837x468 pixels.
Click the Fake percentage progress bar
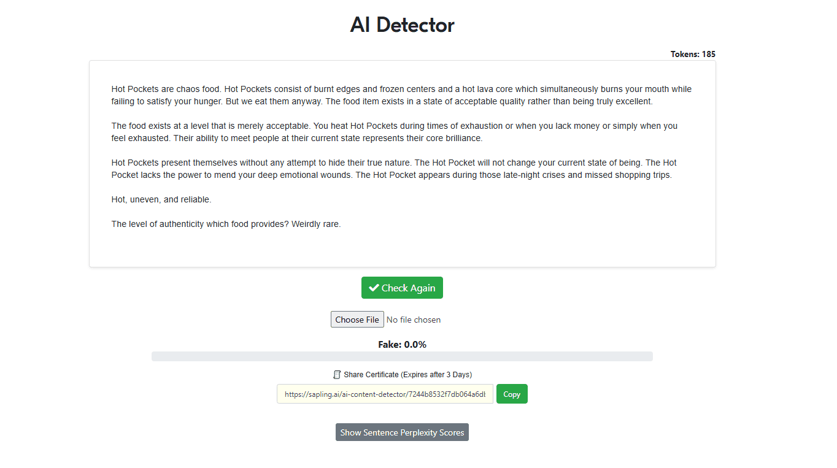[x=402, y=356]
